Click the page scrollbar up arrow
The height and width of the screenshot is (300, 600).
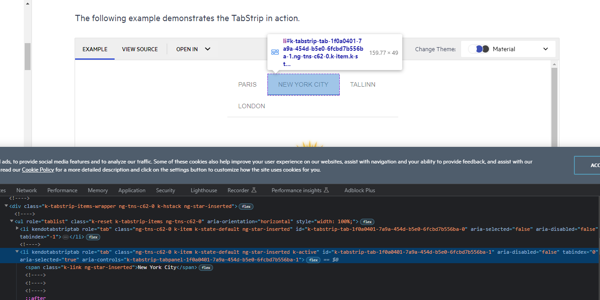(27, 4)
